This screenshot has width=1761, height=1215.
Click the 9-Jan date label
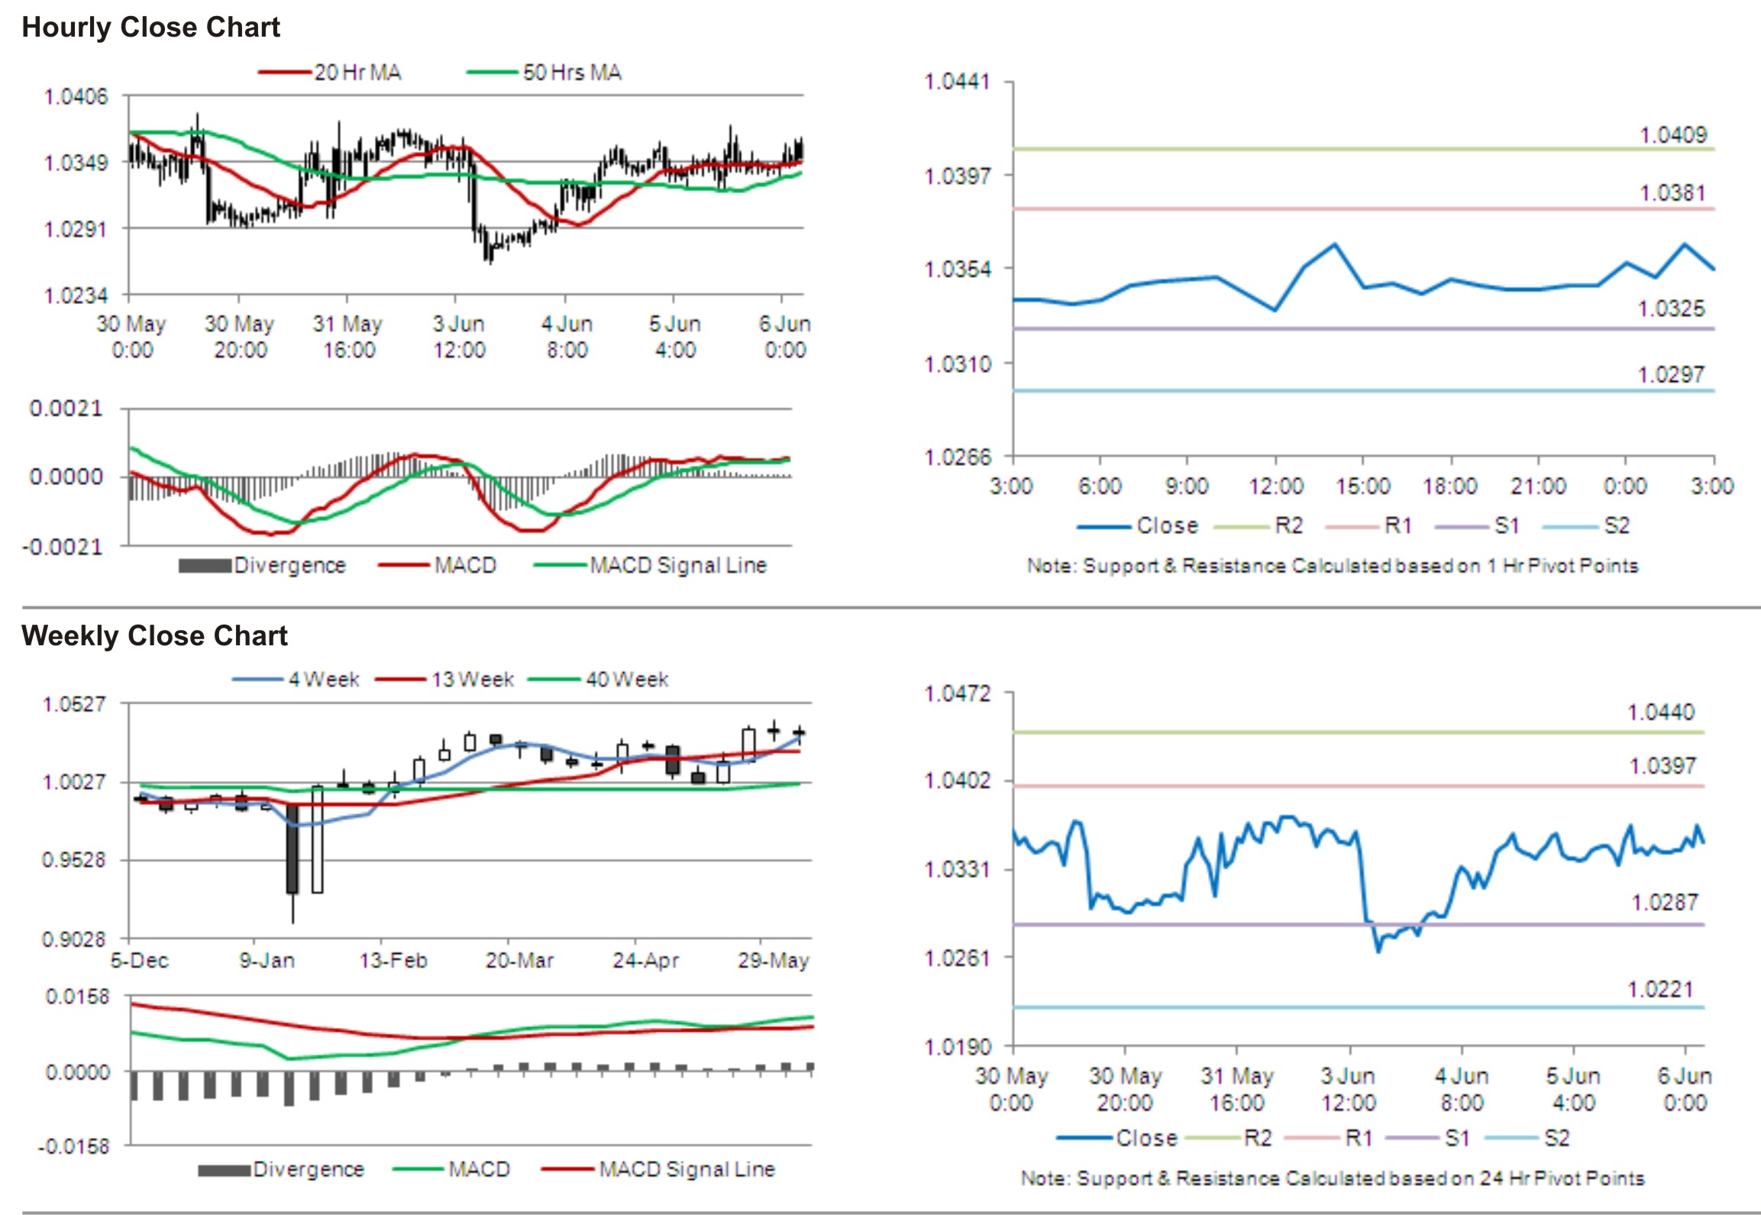pos(267,961)
